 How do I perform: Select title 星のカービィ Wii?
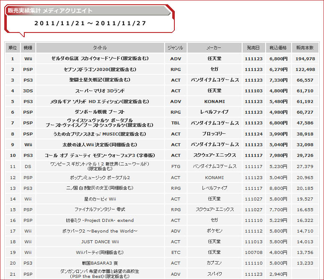(x=100, y=199)
